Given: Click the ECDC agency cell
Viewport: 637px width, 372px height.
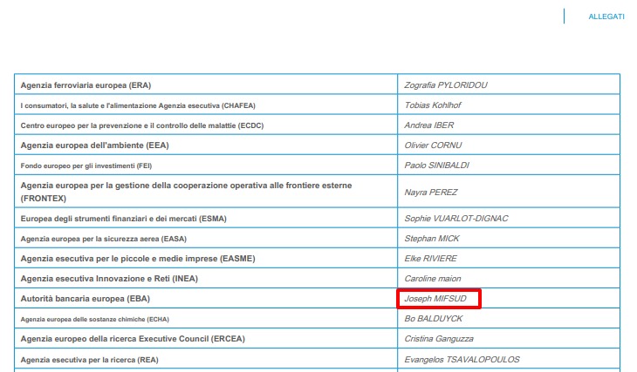Looking at the screenshot, I should pyautogui.click(x=206, y=125).
